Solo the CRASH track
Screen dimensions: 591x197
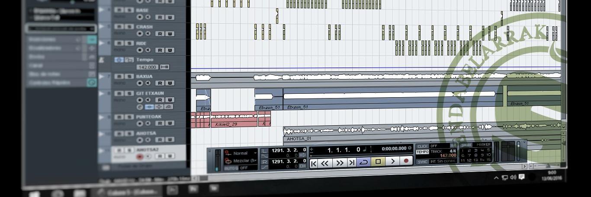pos(129,27)
